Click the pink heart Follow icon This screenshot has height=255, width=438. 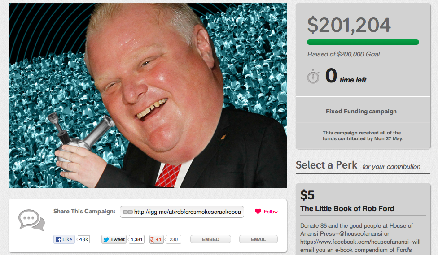pyautogui.click(x=258, y=212)
